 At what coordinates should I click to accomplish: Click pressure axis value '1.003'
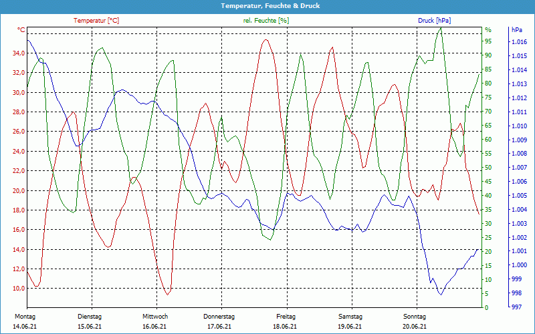(519, 224)
